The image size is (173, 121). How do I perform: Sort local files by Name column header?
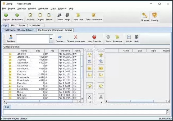click(x=24, y=50)
